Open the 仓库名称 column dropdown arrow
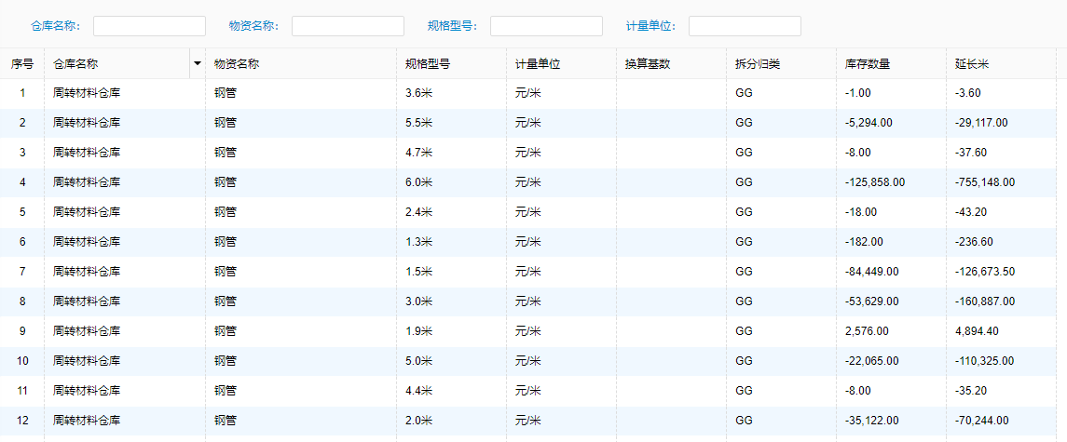 coord(198,64)
